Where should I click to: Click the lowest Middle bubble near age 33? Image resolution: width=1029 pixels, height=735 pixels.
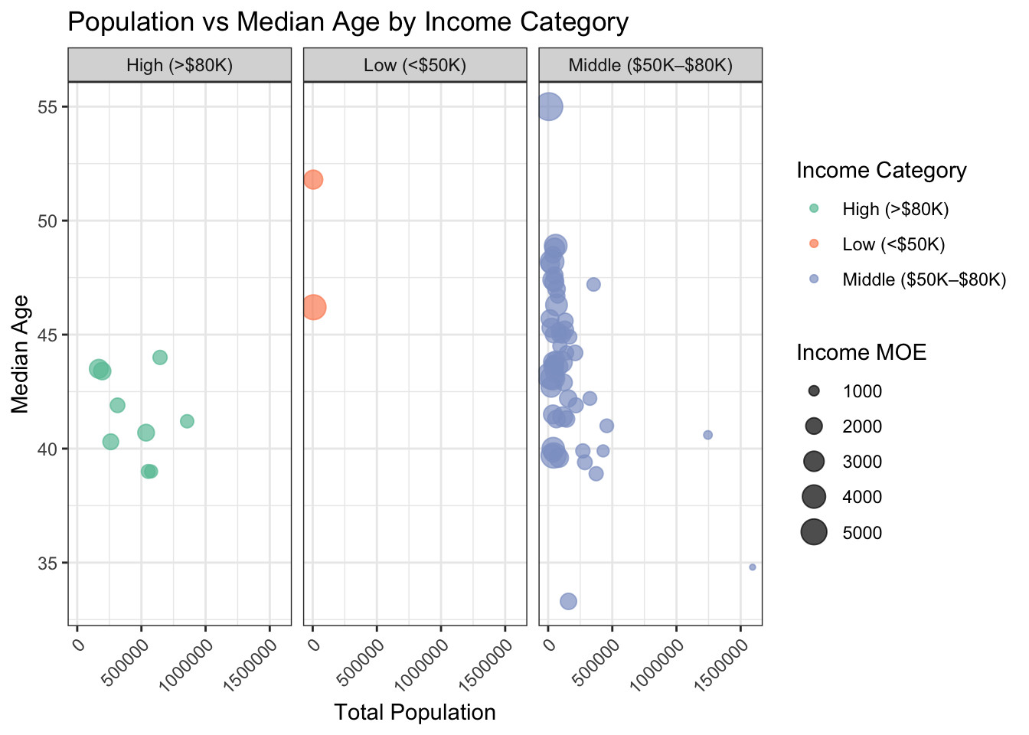pyautogui.click(x=568, y=602)
